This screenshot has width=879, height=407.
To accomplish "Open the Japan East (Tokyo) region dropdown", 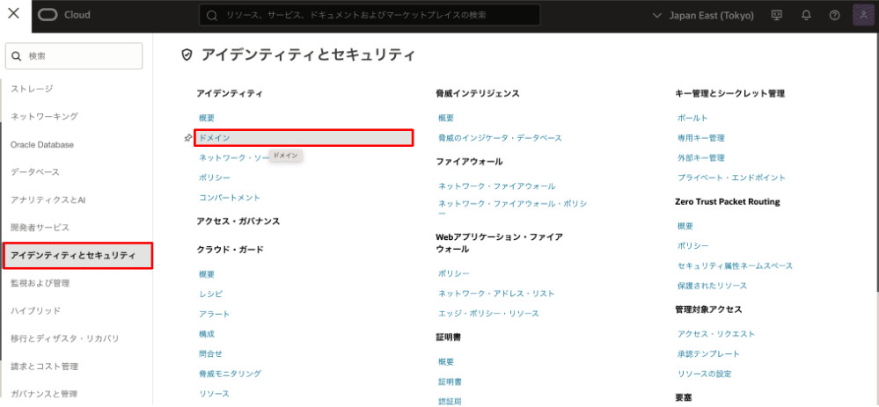I will tap(704, 16).
